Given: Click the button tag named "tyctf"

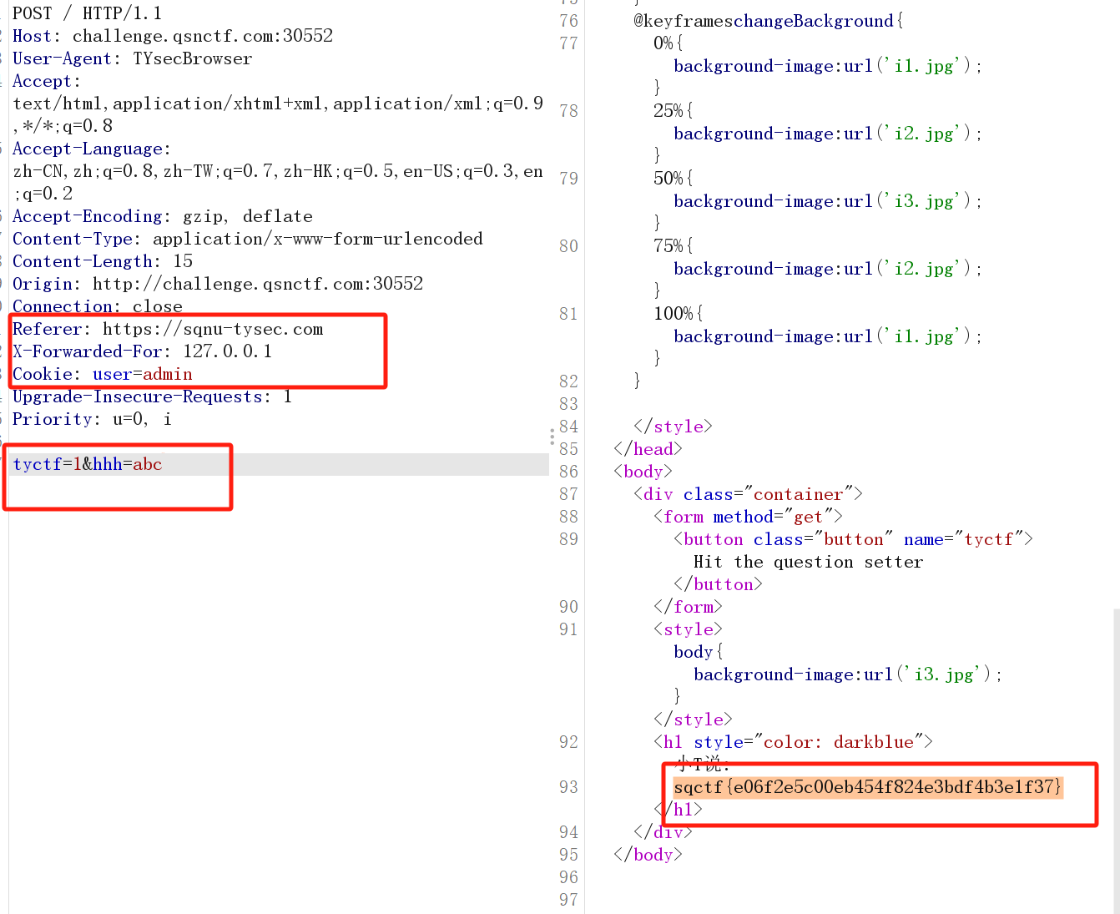Looking at the screenshot, I should [x=854, y=539].
